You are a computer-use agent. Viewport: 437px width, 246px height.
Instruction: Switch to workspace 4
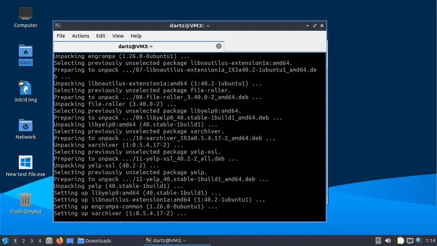pyautogui.click(x=40, y=241)
